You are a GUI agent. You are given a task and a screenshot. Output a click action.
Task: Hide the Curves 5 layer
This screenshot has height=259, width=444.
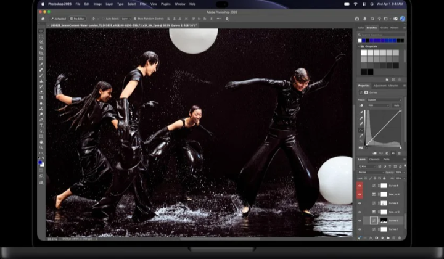360,203
